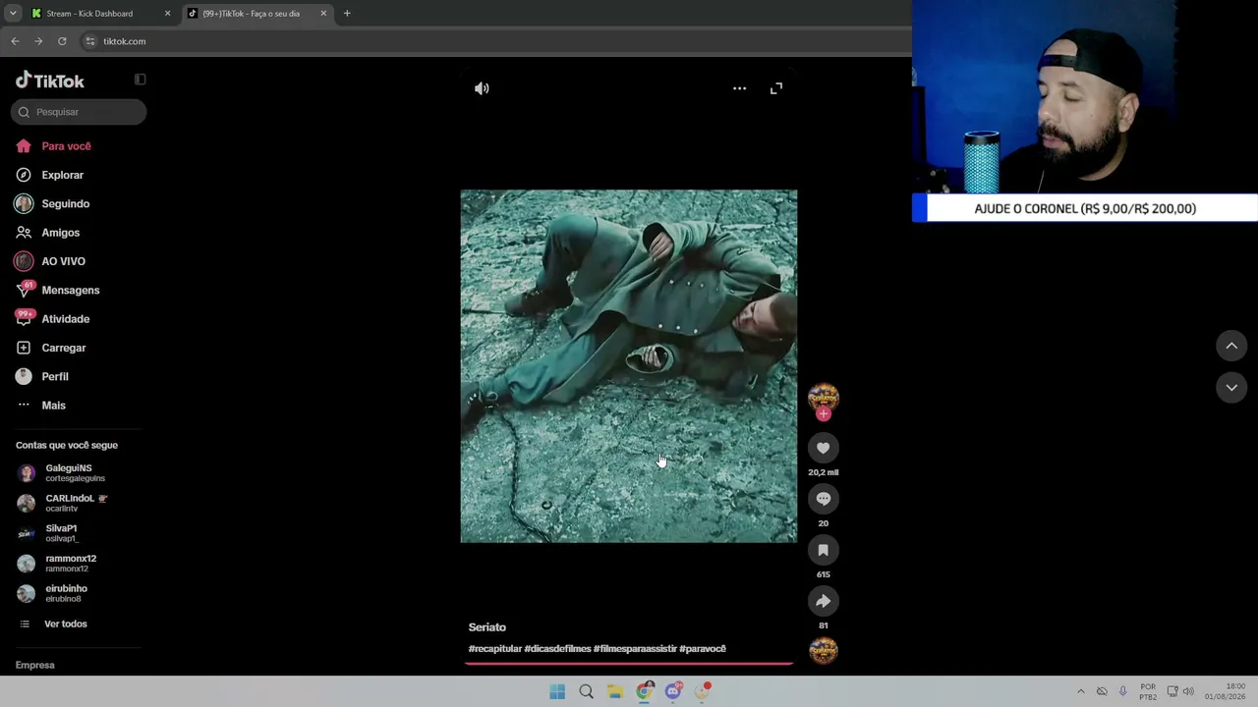Expand the Empresa footer section
Image resolution: width=1258 pixels, height=707 pixels.
[x=35, y=665]
